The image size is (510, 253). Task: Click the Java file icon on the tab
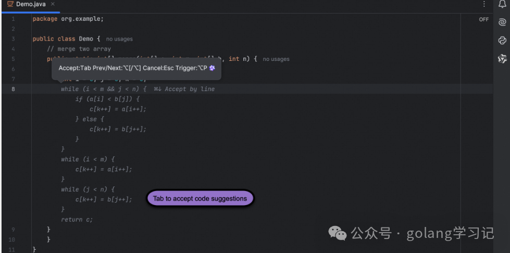[x=10, y=4]
